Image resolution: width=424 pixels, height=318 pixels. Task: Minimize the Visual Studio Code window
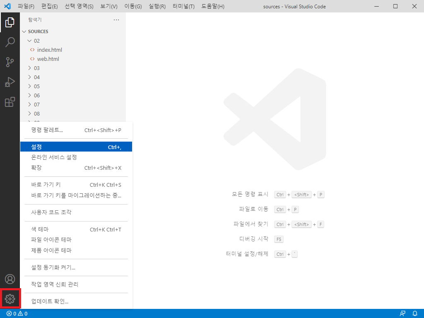(x=376, y=6)
